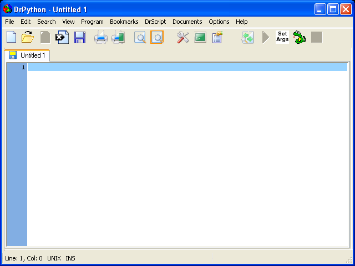Click the Close file icon with X
355x266 pixels.
(x=62, y=37)
